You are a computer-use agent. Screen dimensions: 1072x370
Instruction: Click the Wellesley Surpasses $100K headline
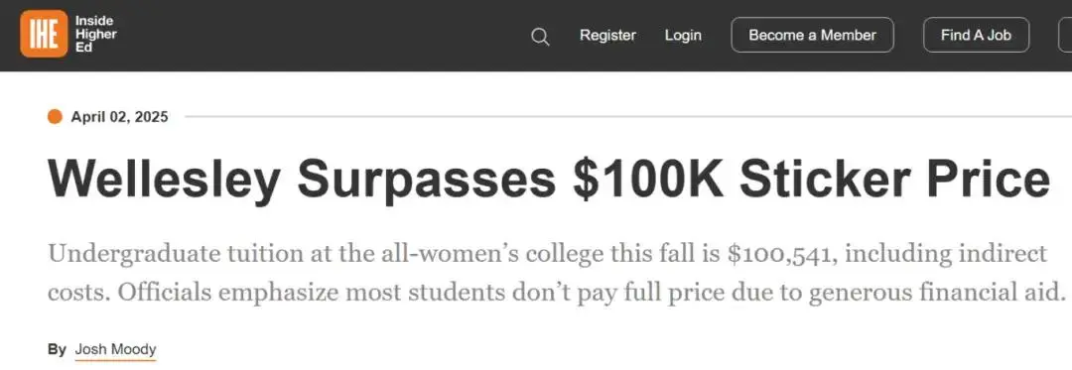point(548,180)
